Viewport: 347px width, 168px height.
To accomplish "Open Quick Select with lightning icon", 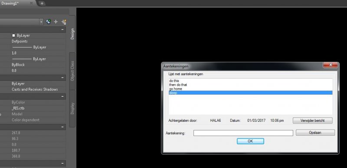I will point(64,22).
